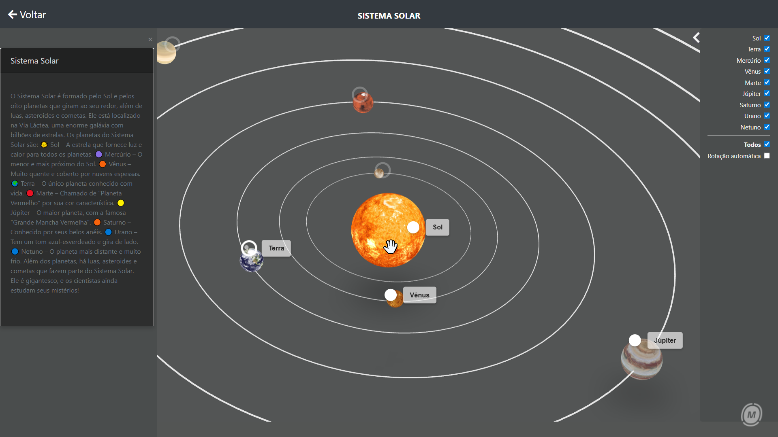Collapse the planet list side panel chevron
778x437 pixels.
coord(696,38)
